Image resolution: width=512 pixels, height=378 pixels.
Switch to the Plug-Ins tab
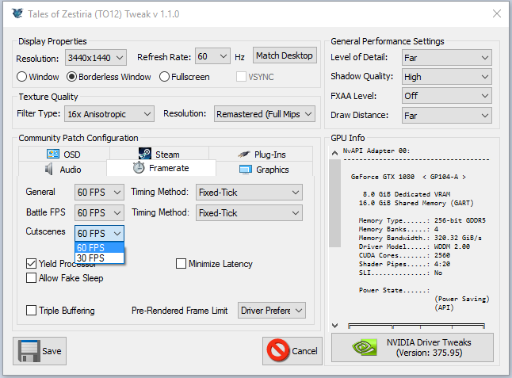point(261,154)
